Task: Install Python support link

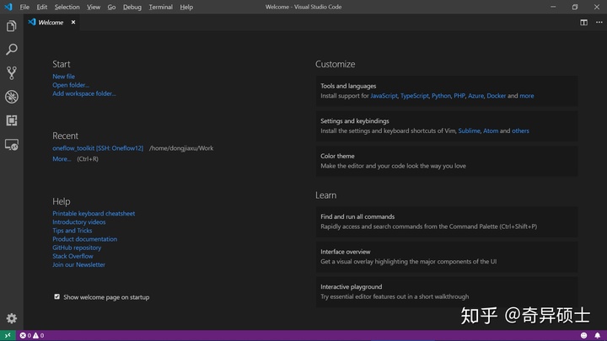Action: [441, 96]
